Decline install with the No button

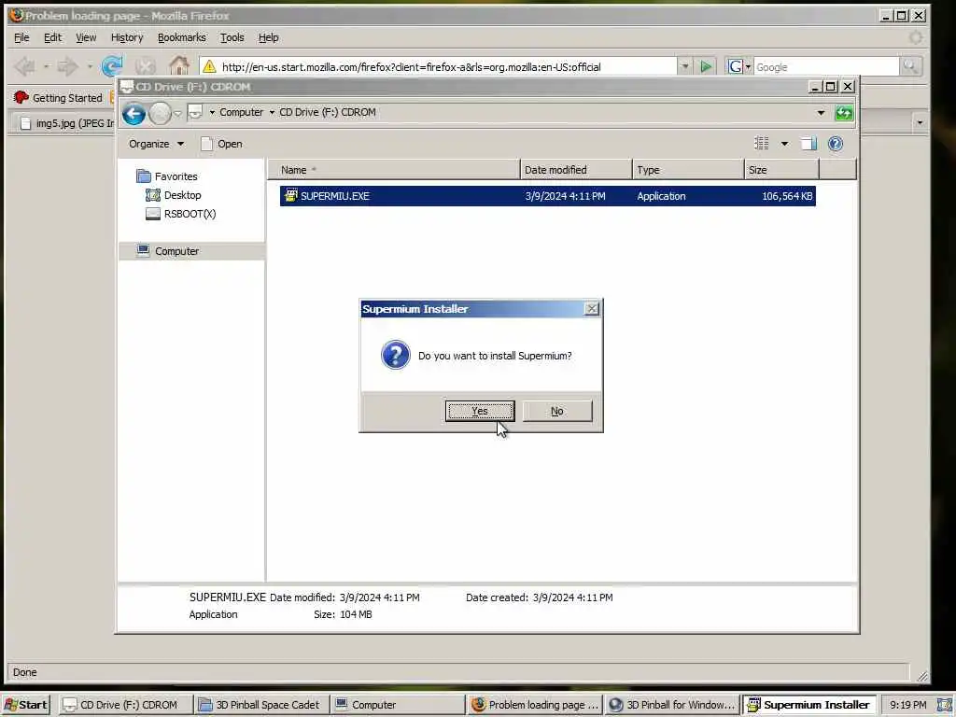(557, 411)
